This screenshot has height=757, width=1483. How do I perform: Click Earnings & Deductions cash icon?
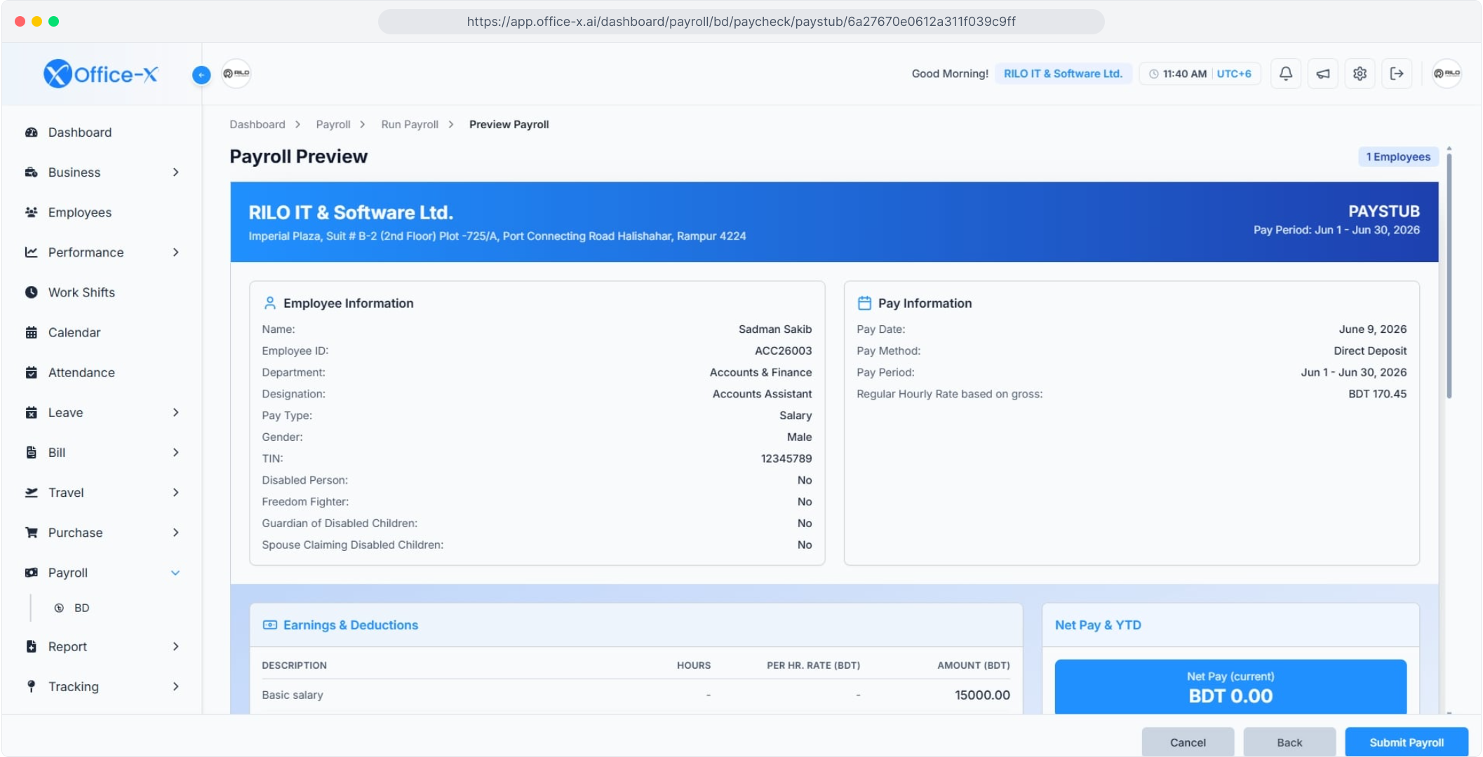pos(269,625)
